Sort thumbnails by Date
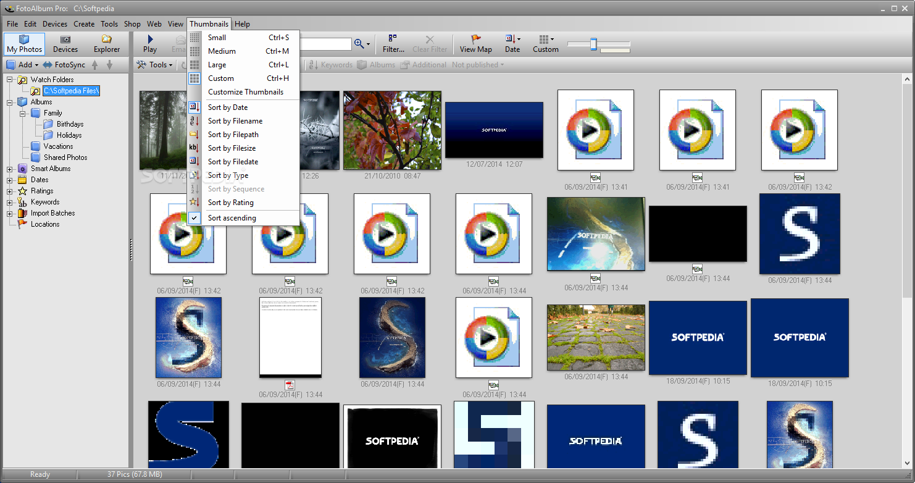The height and width of the screenshot is (483, 915). tap(244, 107)
